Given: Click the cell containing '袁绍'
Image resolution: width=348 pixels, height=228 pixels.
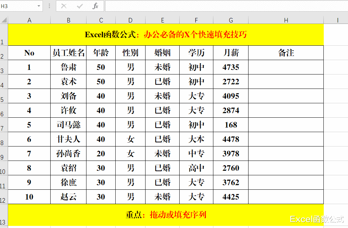Looking at the screenshot, I should click(68, 168).
